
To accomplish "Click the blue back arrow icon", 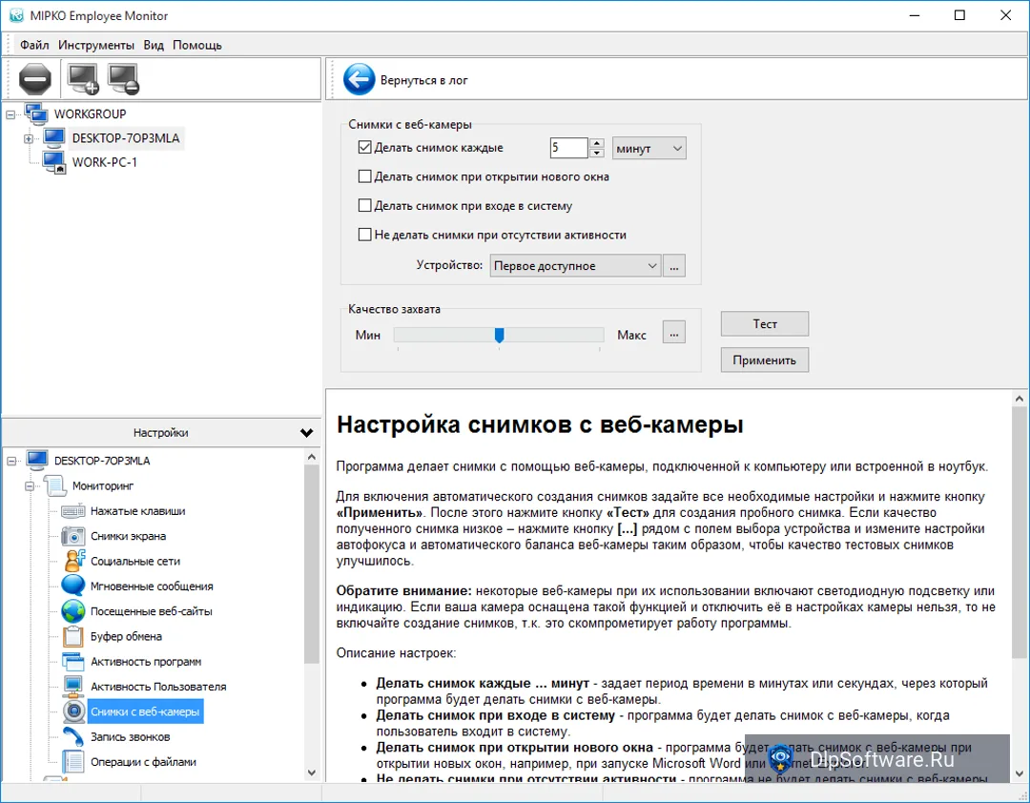I will pos(360,79).
